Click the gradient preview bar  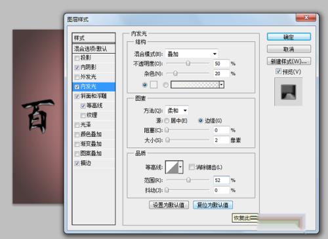[x=195, y=84]
